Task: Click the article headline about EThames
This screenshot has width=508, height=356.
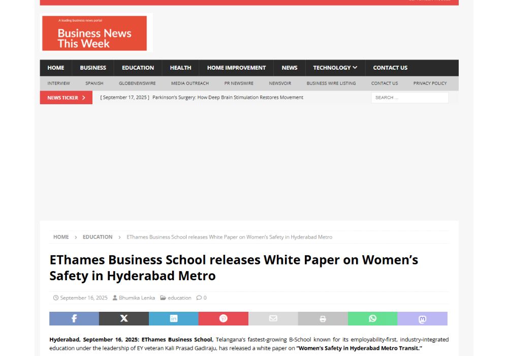Action: click(x=234, y=268)
